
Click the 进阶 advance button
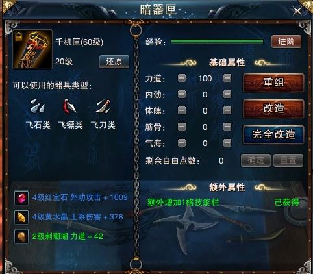point(286,42)
